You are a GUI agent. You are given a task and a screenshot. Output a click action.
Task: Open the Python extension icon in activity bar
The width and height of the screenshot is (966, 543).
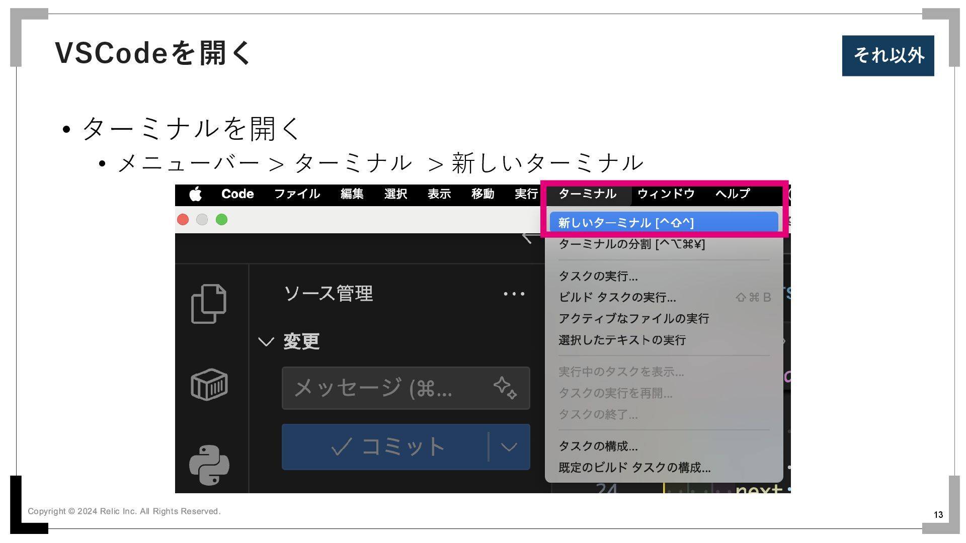pos(209,465)
